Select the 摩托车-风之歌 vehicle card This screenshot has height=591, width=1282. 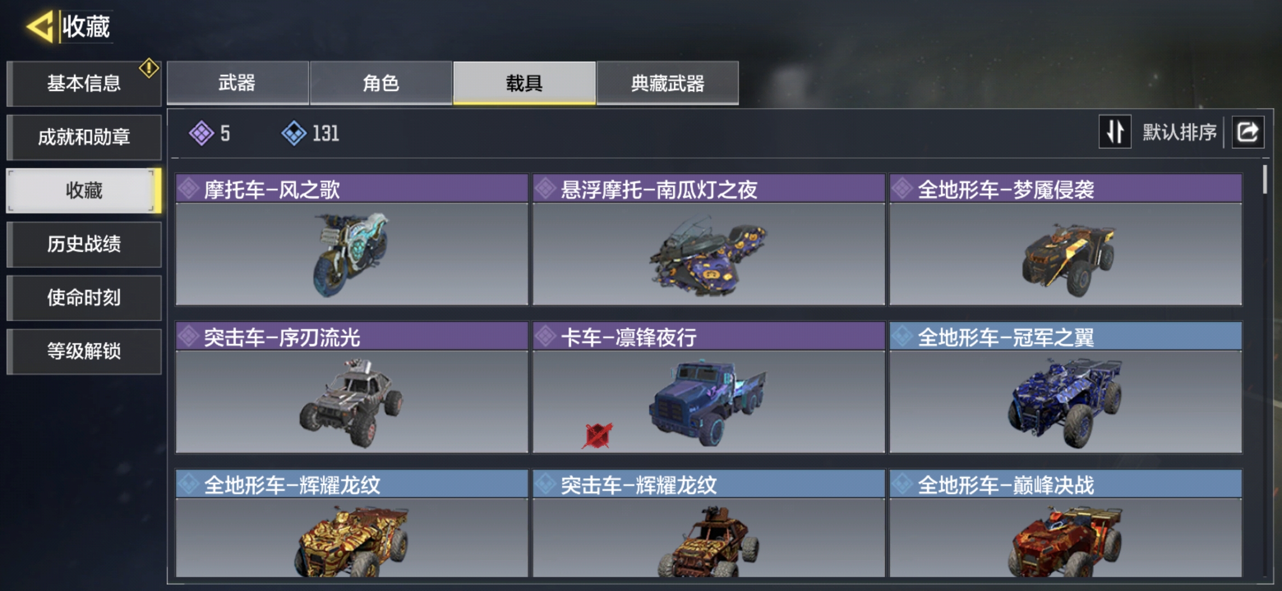point(352,240)
